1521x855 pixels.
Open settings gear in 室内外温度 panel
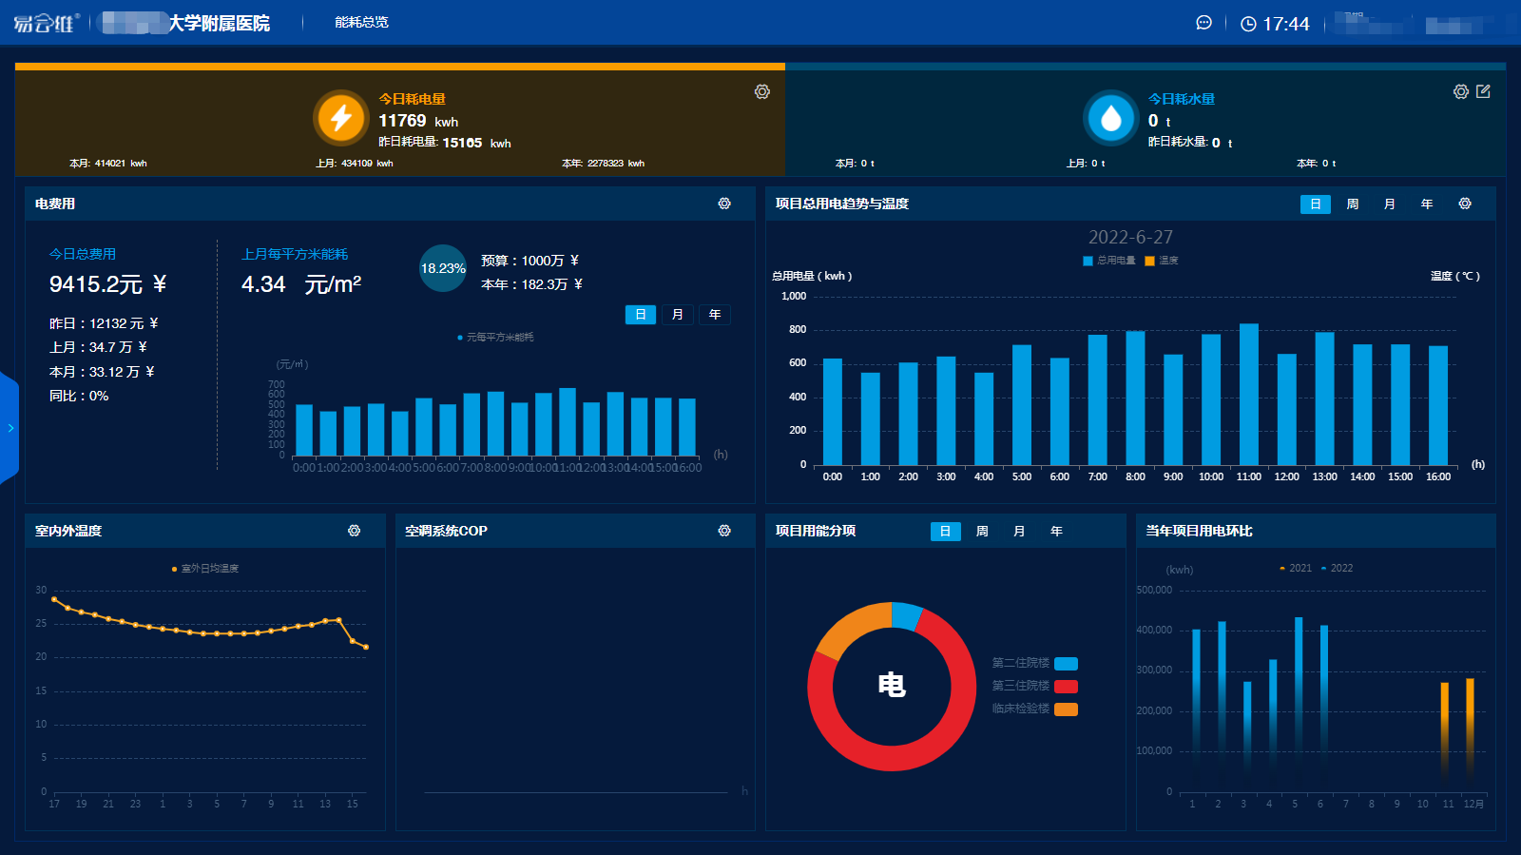(x=354, y=531)
